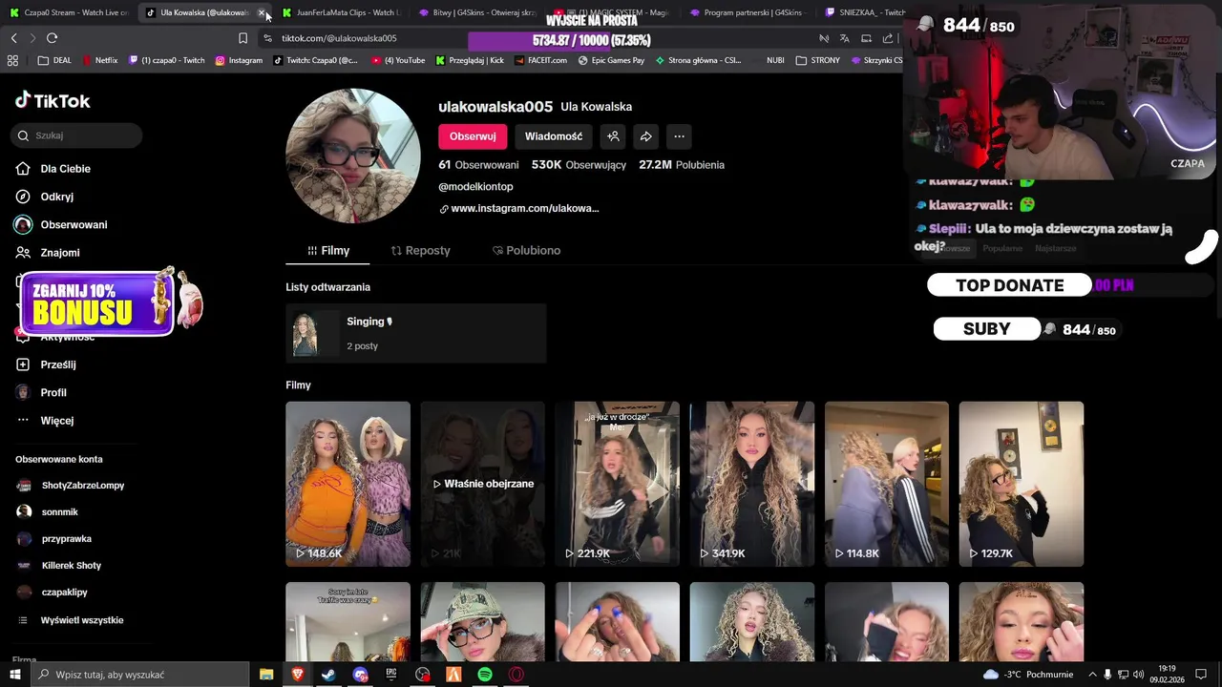Open Brave browser from the taskbar
Screen dimensions: 1222x687
click(x=297, y=675)
